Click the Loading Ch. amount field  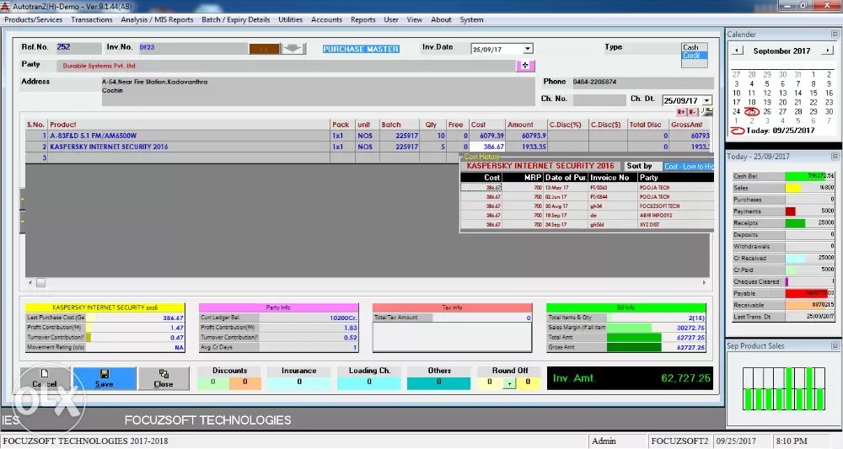click(x=369, y=382)
